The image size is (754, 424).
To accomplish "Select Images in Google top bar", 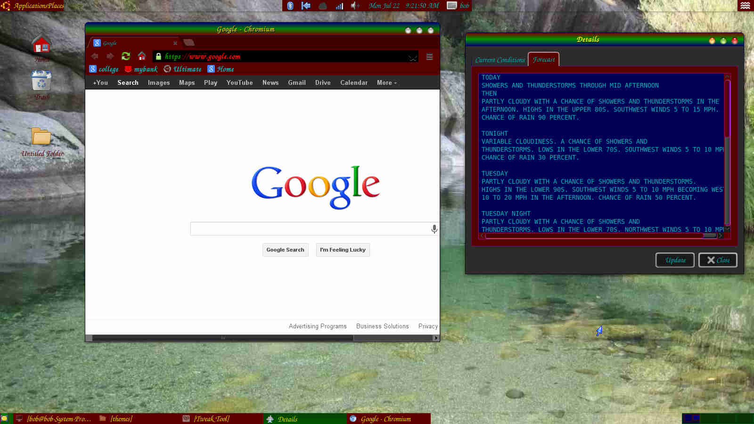I will (x=159, y=82).
